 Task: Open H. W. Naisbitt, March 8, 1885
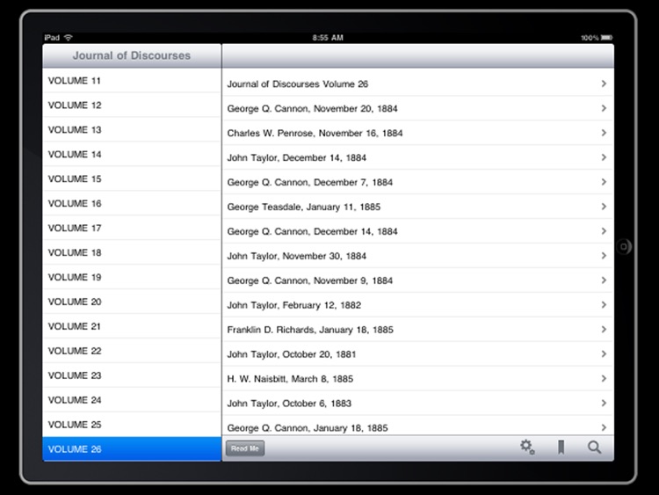417,379
